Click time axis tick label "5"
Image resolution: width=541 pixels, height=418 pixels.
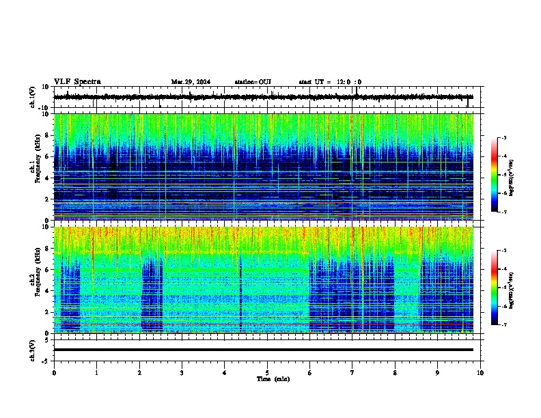click(x=267, y=373)
